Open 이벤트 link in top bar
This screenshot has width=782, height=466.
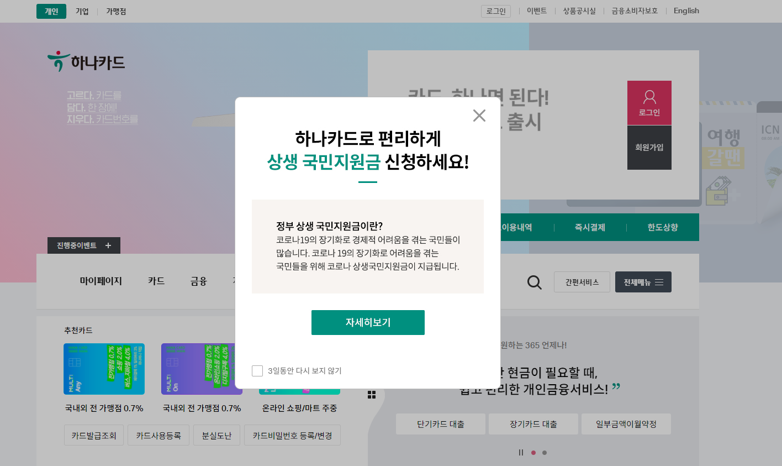click(537, 11)
